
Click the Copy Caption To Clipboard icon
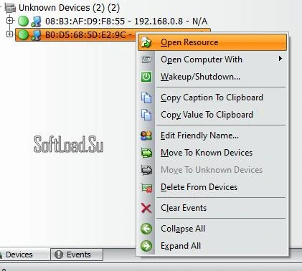[146, 98]
